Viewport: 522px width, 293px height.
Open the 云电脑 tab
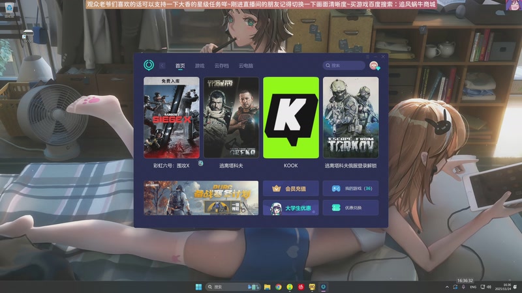click(x=246, y=66)
